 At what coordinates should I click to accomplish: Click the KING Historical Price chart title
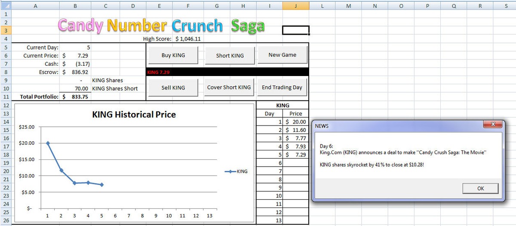(x=134, y=115)
